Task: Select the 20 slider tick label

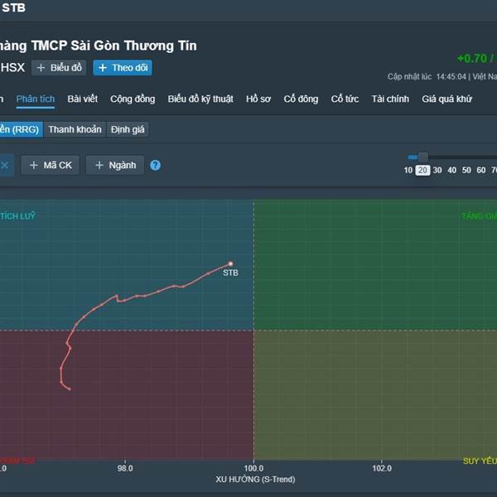Action: pyautogui.click(x=422, y=170)
